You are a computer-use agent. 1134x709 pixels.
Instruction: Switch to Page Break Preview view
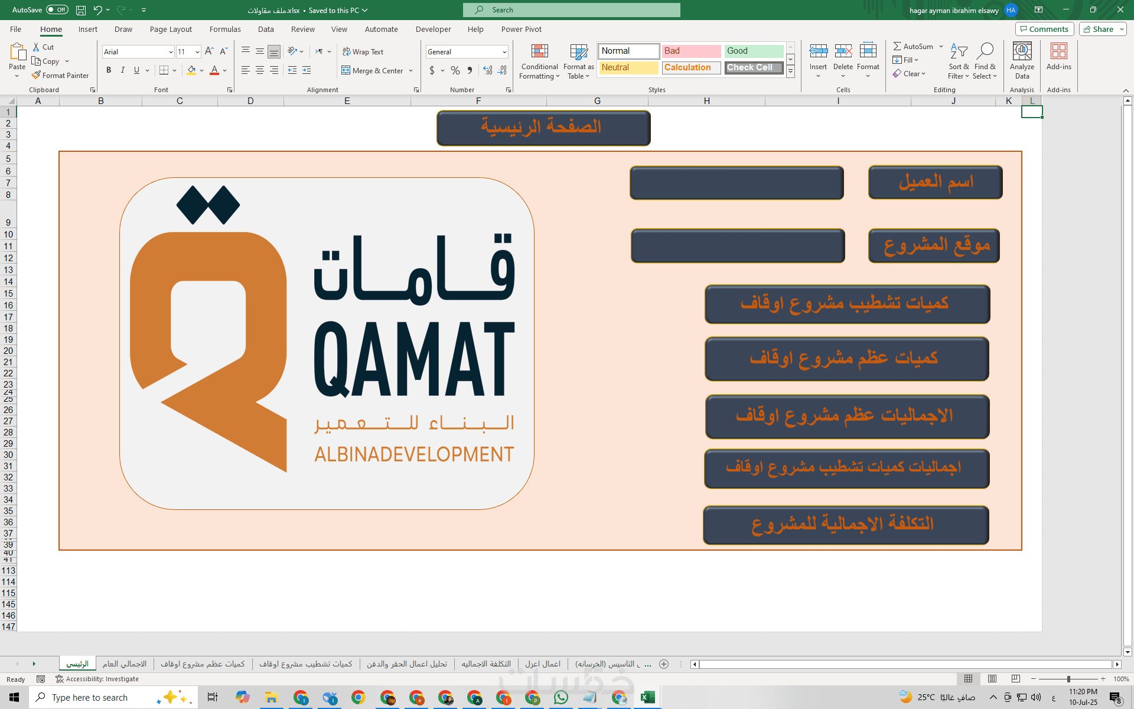(1015, 679)
